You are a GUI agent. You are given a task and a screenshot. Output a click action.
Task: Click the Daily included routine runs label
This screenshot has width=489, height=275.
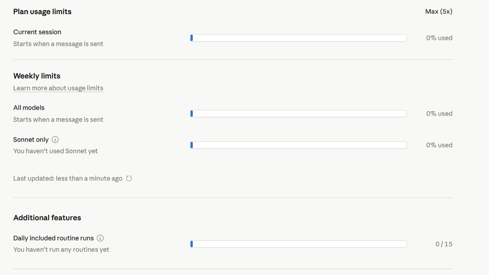click(53, 238)
